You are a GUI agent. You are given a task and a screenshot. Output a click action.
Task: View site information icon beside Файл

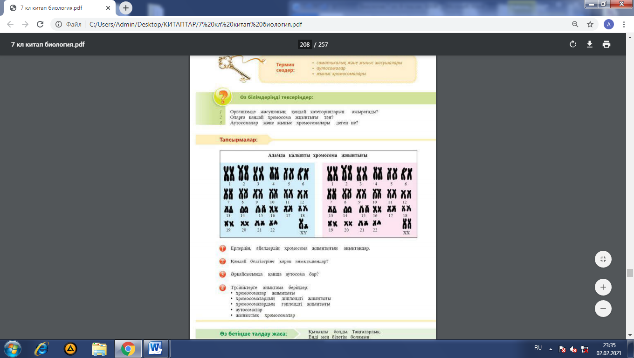59,24
